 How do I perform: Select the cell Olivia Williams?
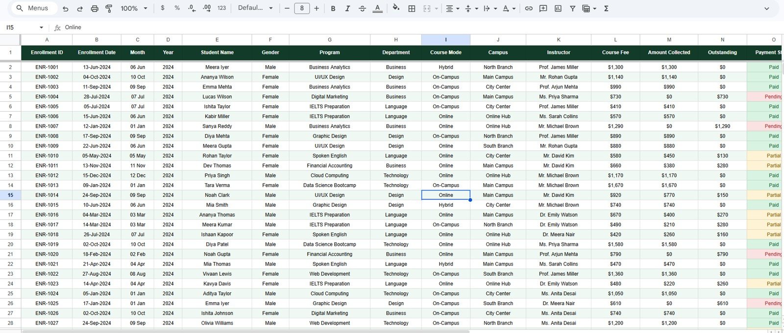click(217, 323)
